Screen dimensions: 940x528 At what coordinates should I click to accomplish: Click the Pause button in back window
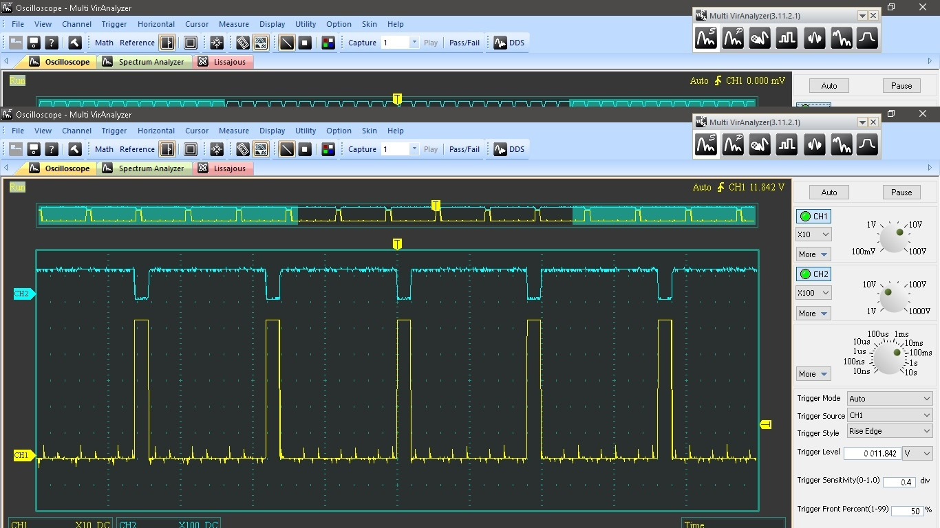[x=901, y=86]
